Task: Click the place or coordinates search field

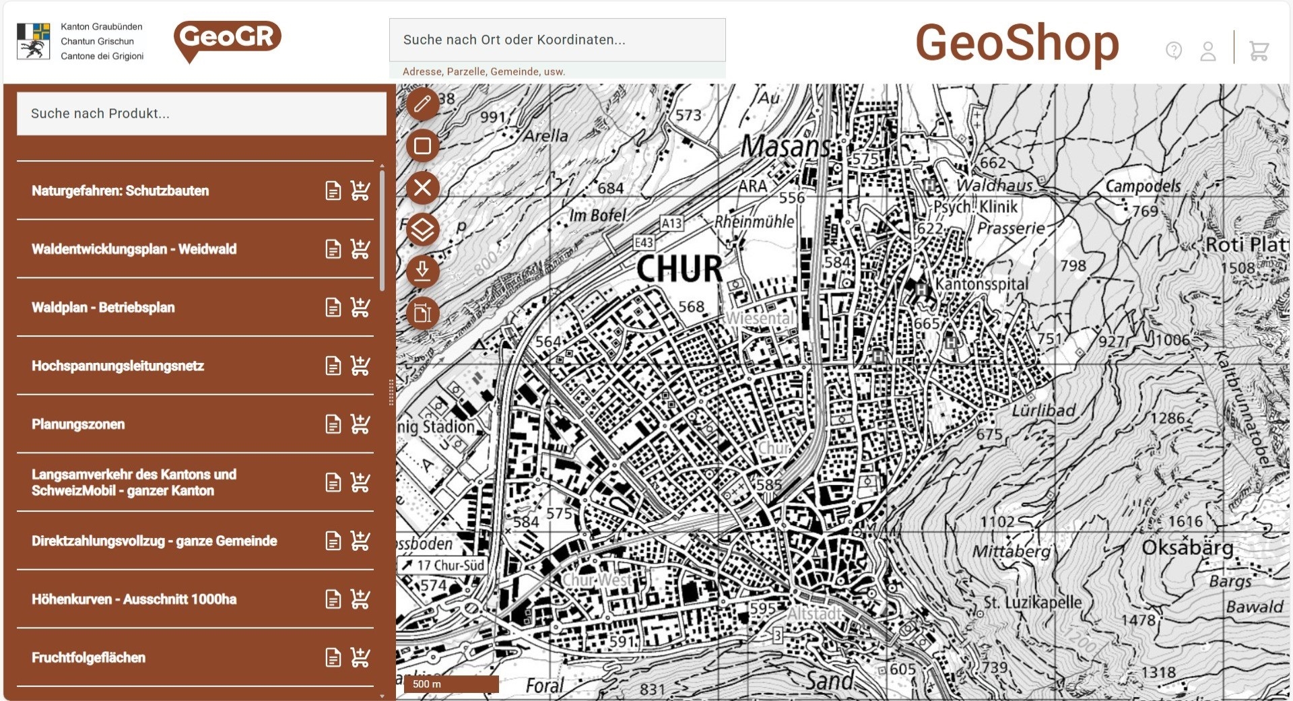Action: click(x=557, y=39)
